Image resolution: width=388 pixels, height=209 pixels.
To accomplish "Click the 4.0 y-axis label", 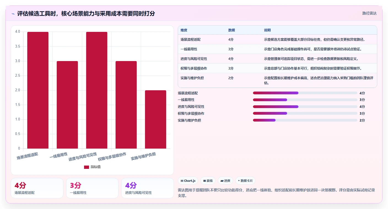I will [18, 32].
